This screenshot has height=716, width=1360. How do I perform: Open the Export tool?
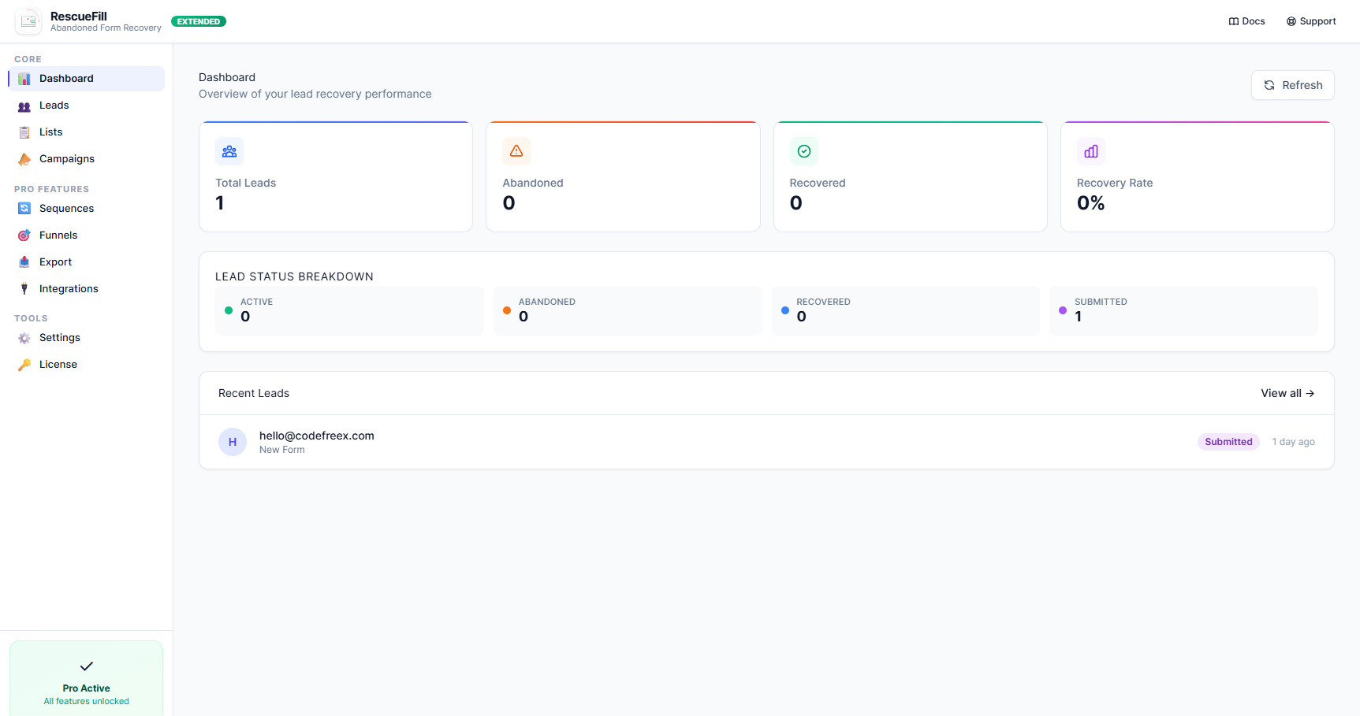pos(55,262)
